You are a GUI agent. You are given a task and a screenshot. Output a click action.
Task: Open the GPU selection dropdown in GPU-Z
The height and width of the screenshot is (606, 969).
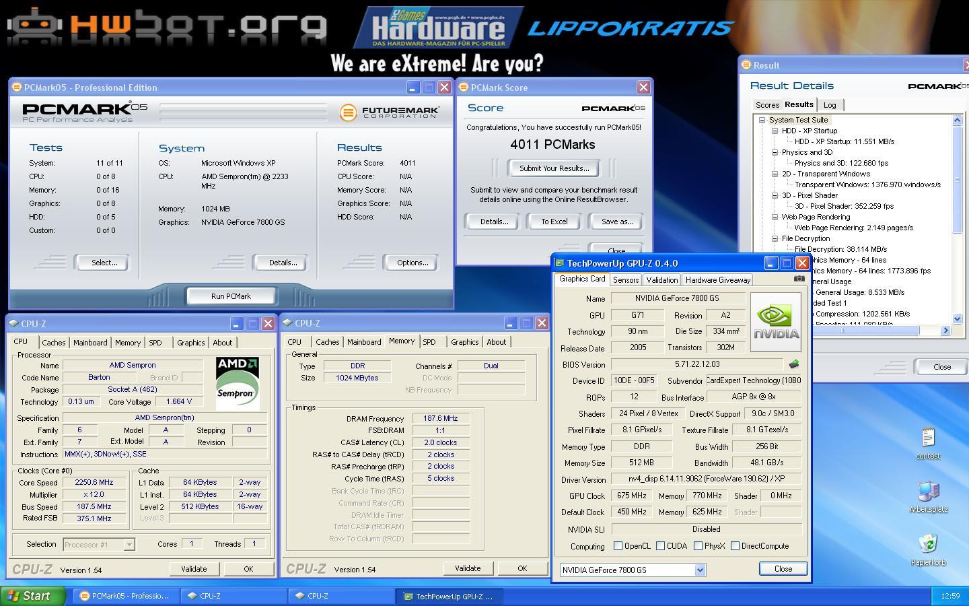(x=700, y=570)
